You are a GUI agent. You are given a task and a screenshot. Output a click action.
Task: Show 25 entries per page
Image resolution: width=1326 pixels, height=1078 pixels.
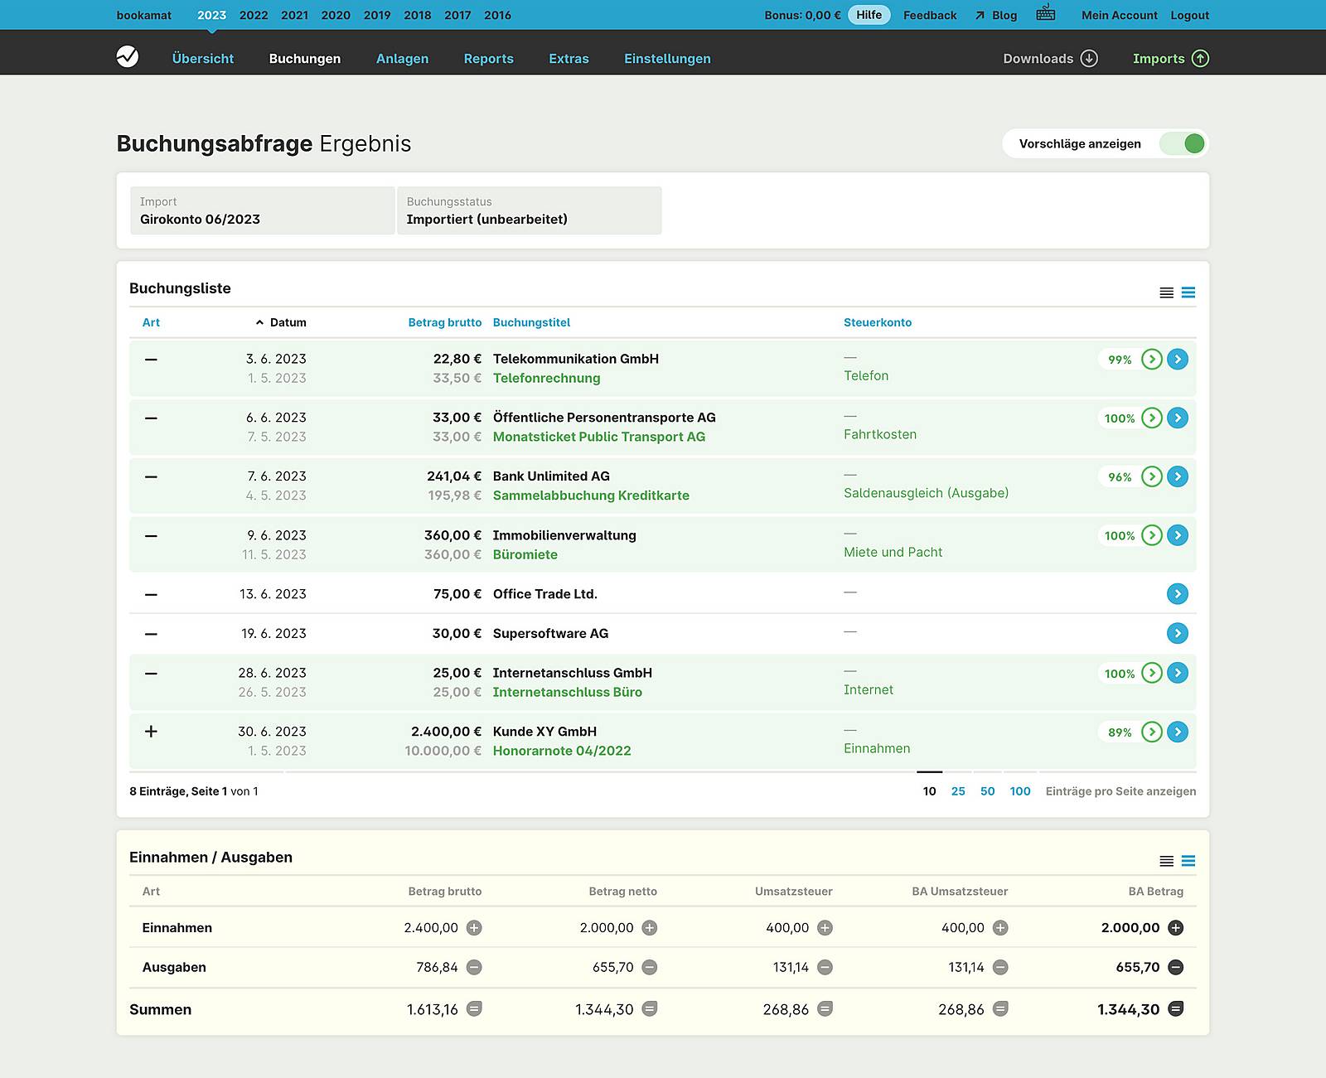(958, 791)
